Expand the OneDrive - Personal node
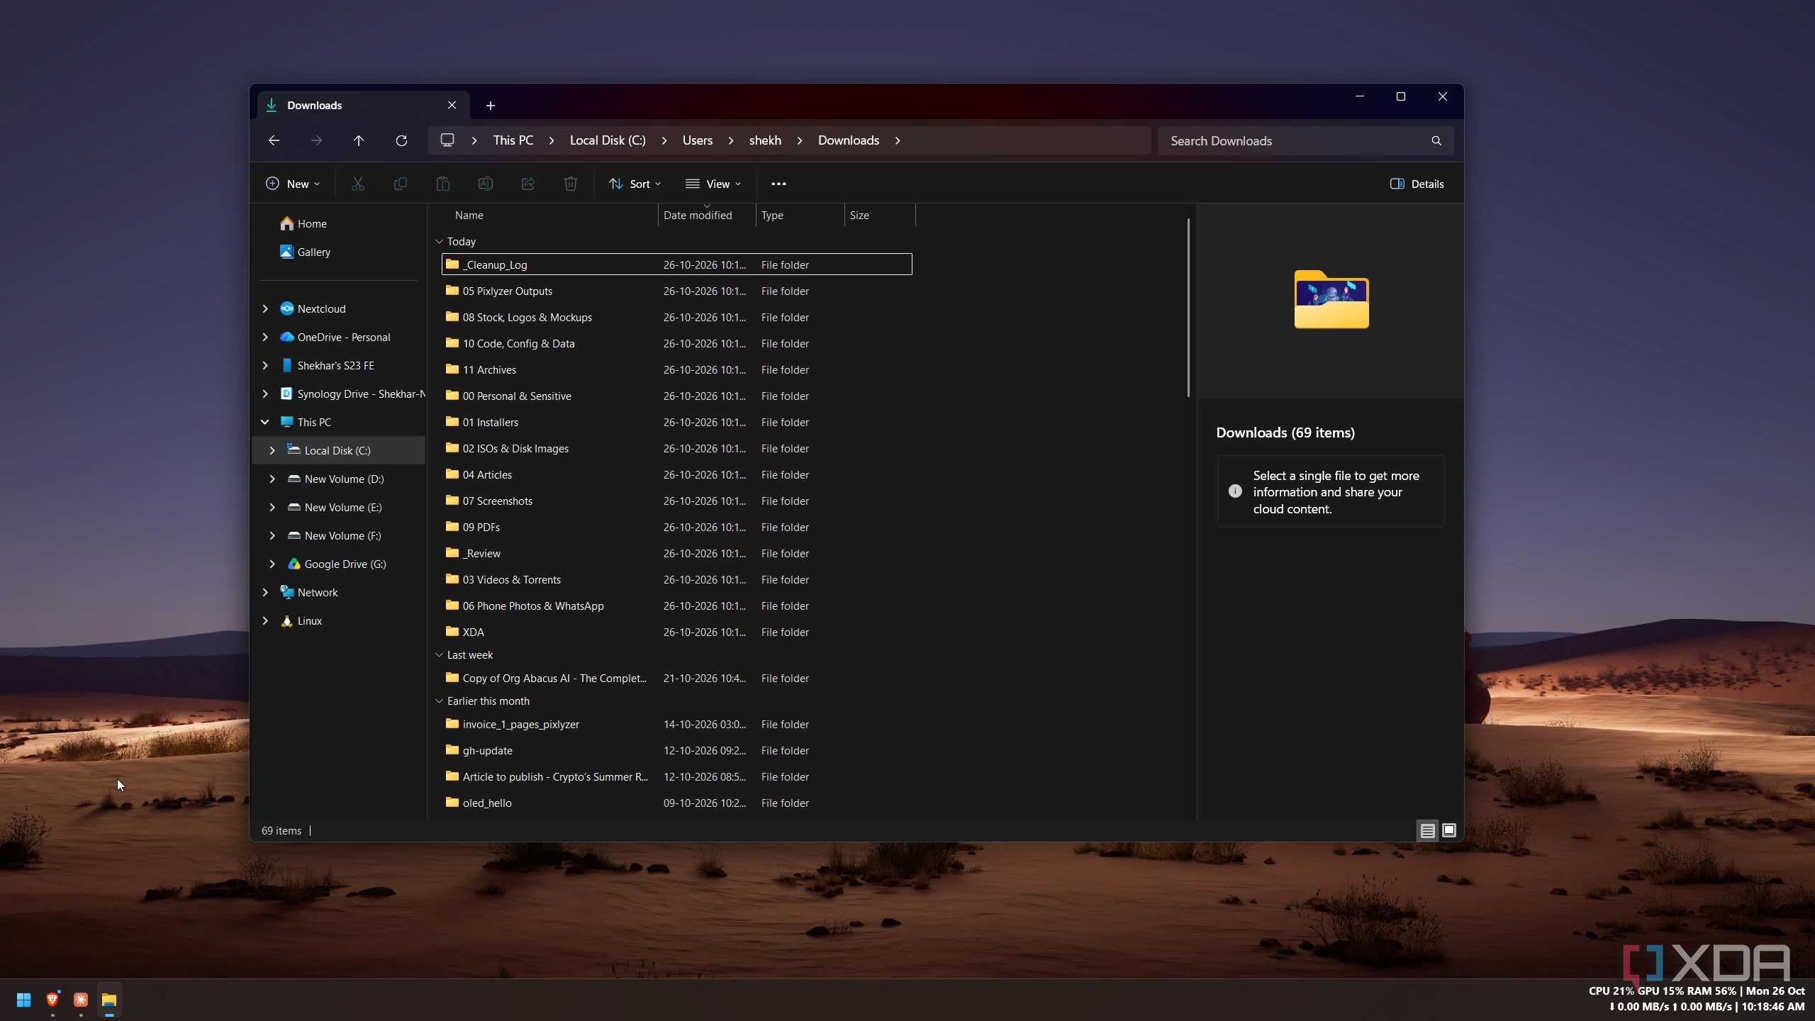This screenshot has height=1021, width=1815. 265,337
